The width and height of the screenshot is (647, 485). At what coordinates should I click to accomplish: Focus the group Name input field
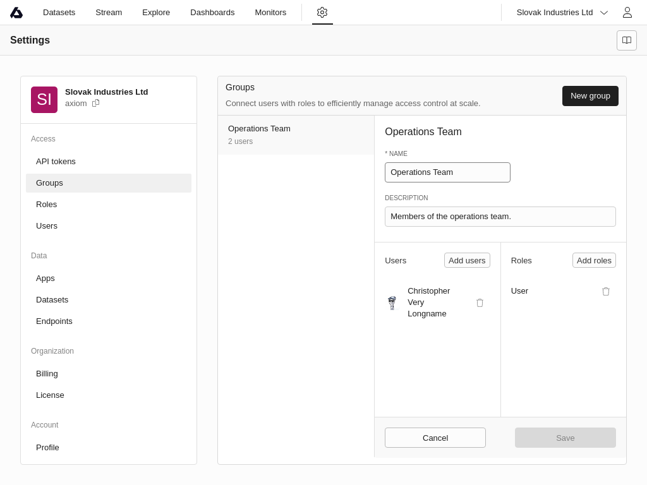(447, 172)
